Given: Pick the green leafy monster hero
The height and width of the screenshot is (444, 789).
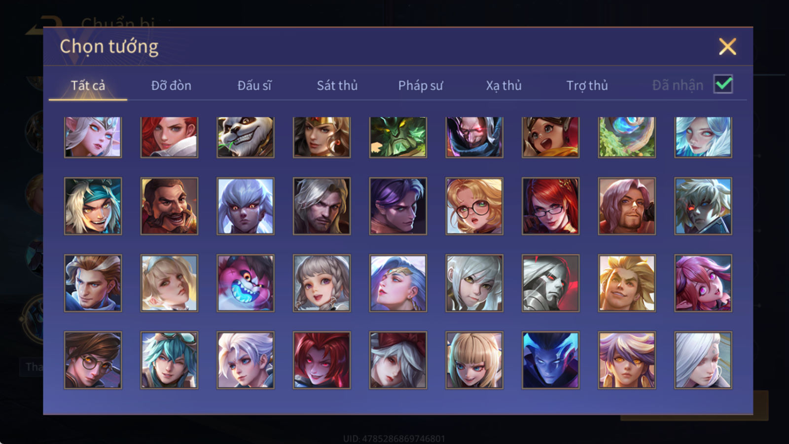Looking at the screenshot, I should (398, 137).
